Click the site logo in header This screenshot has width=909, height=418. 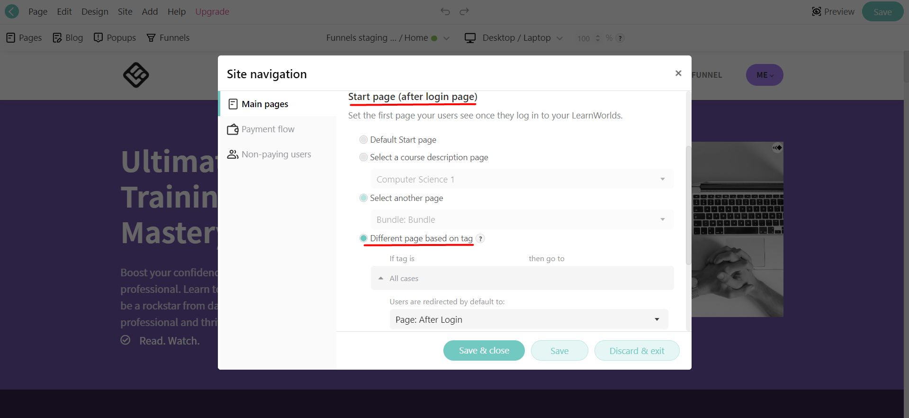coord(136,75)
